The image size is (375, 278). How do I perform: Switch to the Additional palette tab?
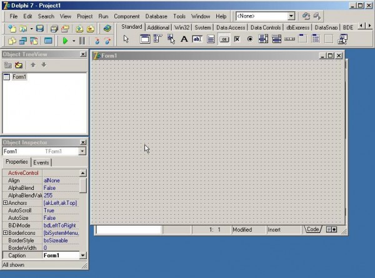tap(158, 27)
